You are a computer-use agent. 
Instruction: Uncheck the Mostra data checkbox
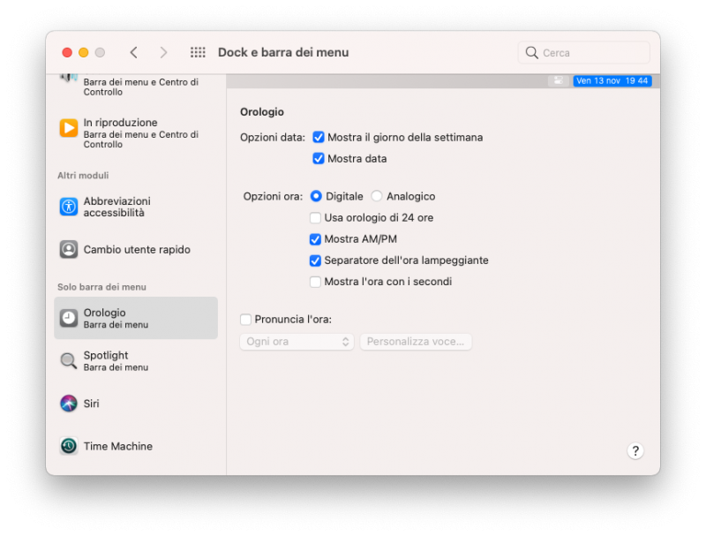click(x=319, y=159)
